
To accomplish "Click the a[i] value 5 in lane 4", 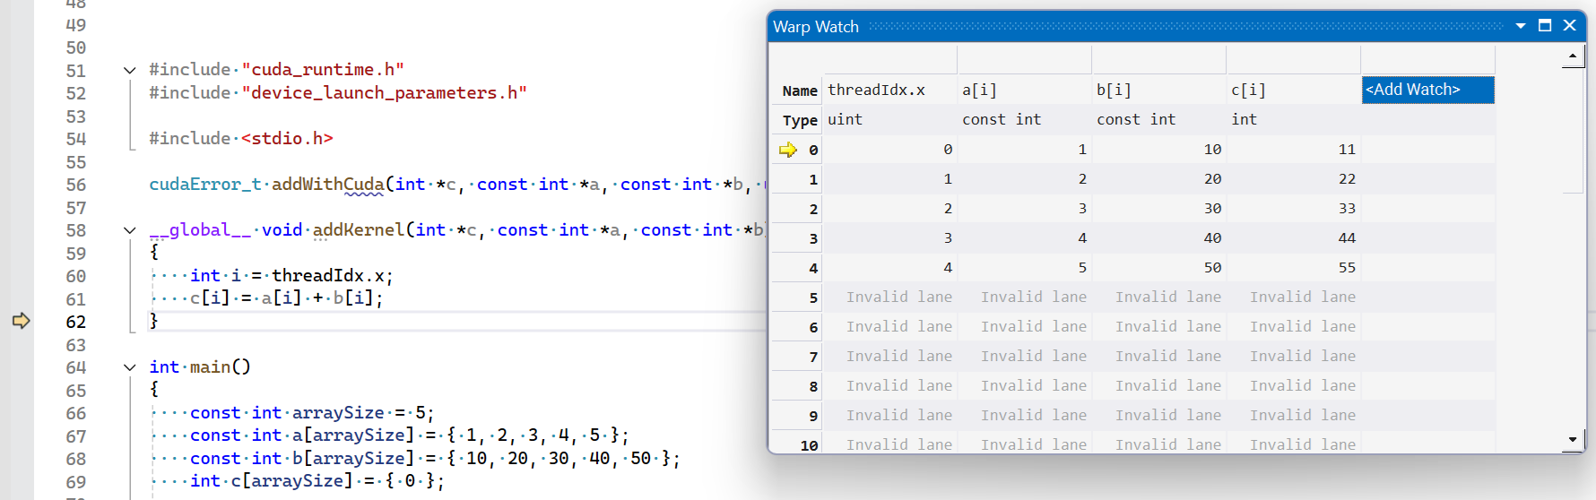I will [1024, 268].
